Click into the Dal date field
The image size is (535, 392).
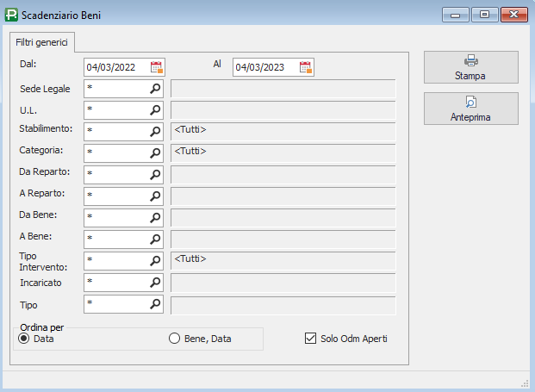point(116,67)
